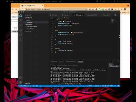Collapse the templates folder
The image size is (136, 102).
pyautogui.click(x=29, y=24)
